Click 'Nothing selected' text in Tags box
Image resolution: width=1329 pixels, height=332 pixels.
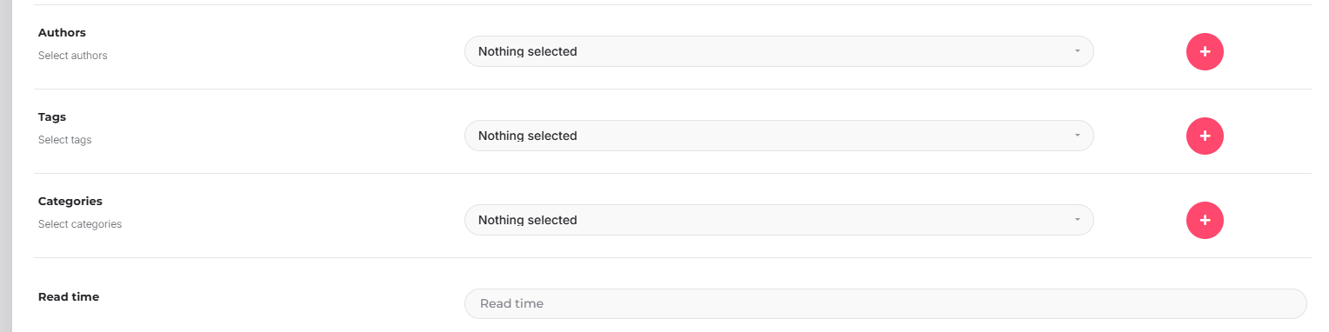[x=527, y=136]
